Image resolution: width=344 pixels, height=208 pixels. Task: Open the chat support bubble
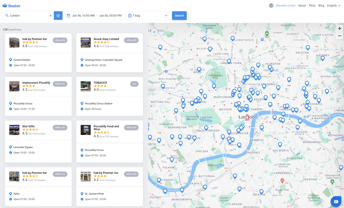(x=336, y=201)
